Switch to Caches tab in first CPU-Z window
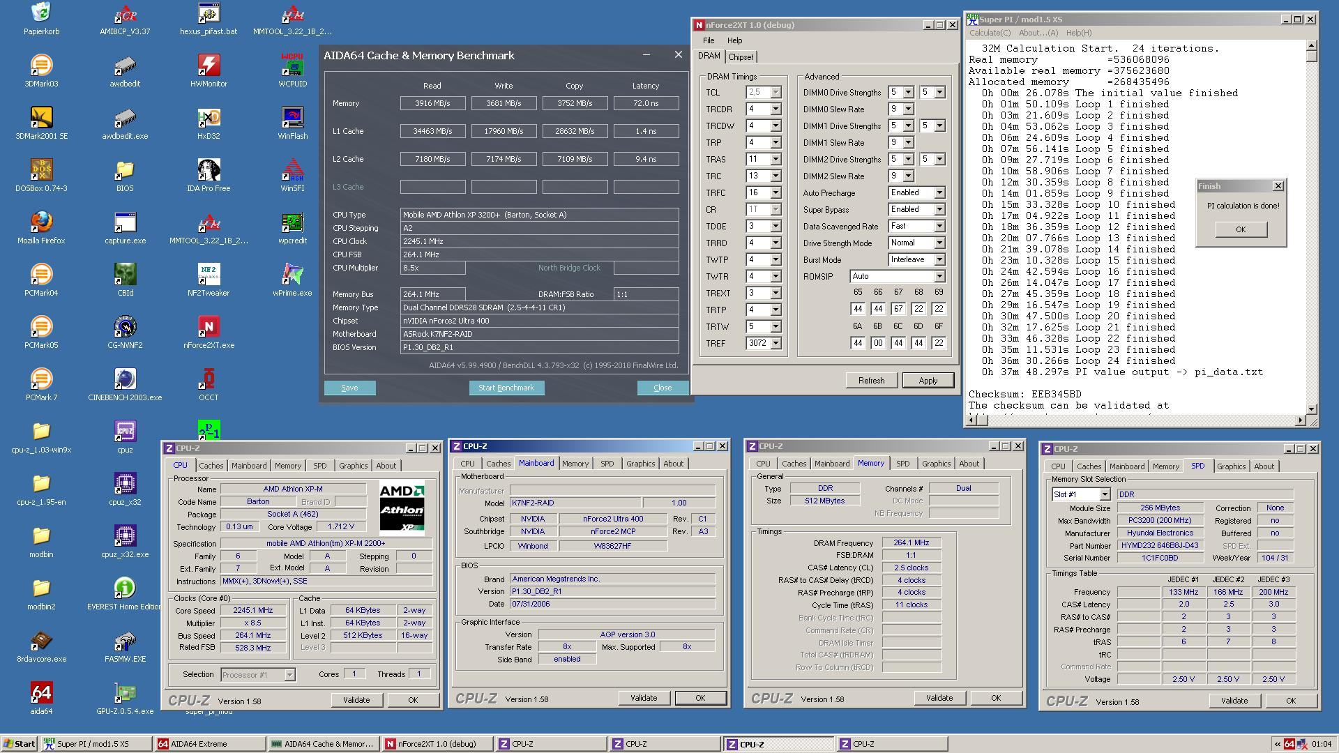The height and width of the screenshot is (753, 1339). [x=211, y=466]
